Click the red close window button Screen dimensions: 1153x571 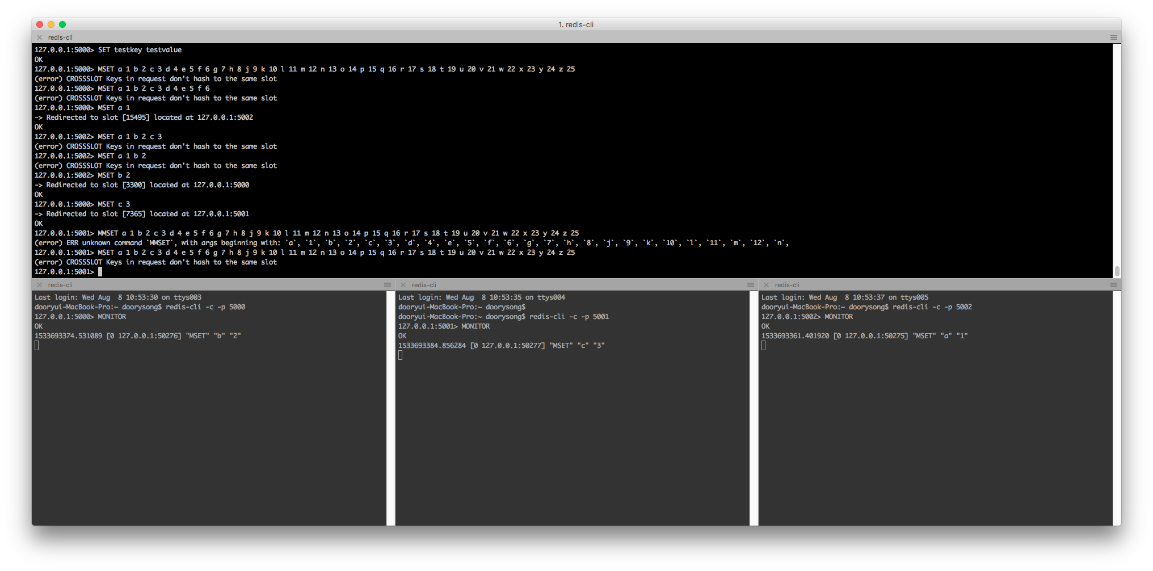pyautogui.click(x=40, y=24)
